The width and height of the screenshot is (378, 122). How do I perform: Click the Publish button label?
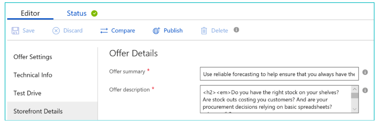click(x=173, y=30)
